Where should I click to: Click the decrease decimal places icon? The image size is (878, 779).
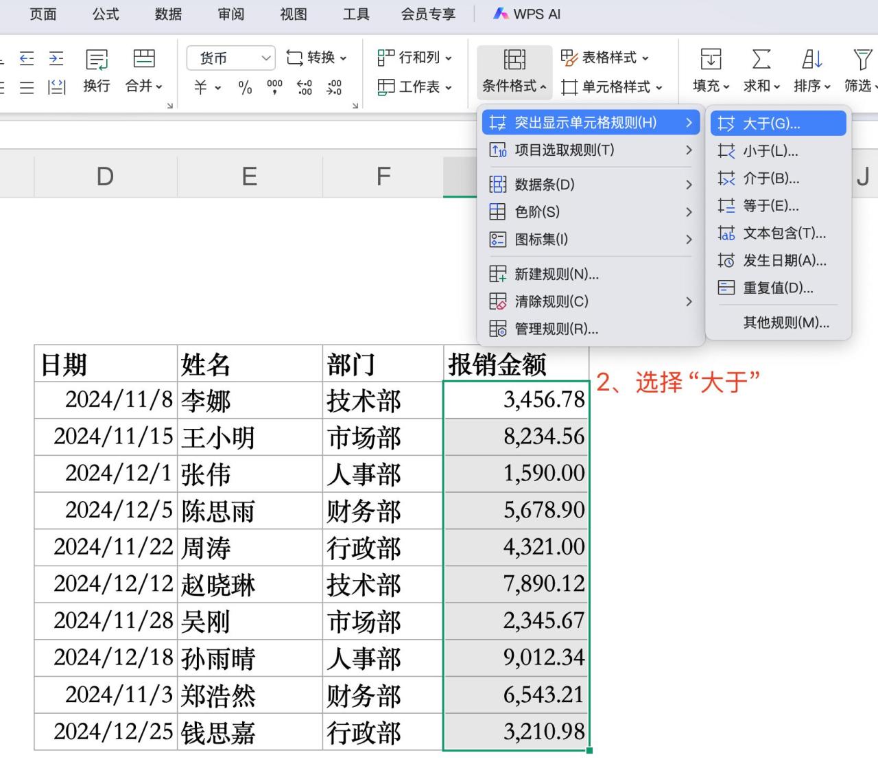click(334, 87)
